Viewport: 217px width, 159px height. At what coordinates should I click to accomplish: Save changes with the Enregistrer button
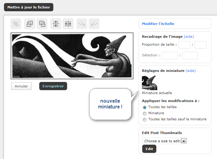(53, 86)
